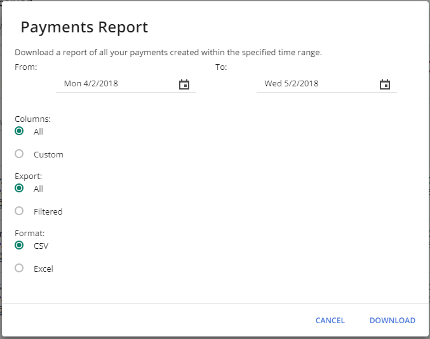Click the 'Excel' label text under Format
430x339 pixels.
[x=43, y=269]
